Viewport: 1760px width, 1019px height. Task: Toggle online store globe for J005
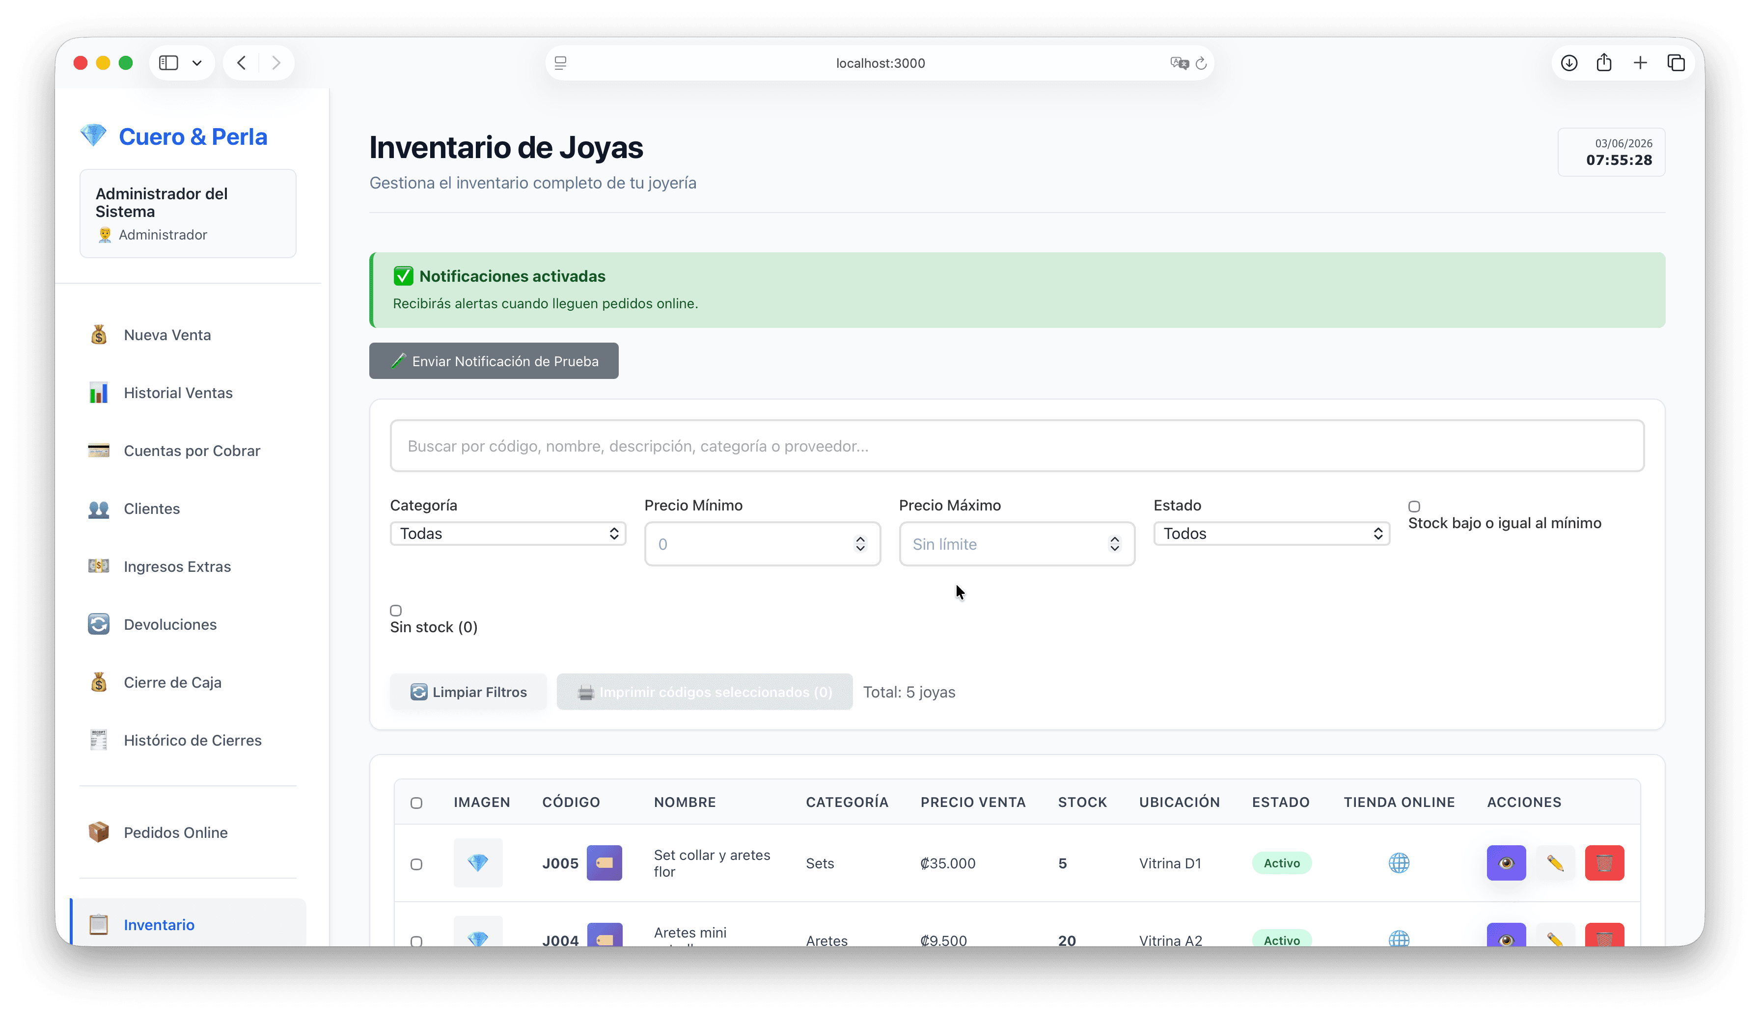[1399, 863]
